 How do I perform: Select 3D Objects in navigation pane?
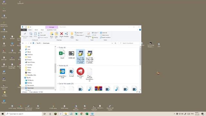[29, 80]
